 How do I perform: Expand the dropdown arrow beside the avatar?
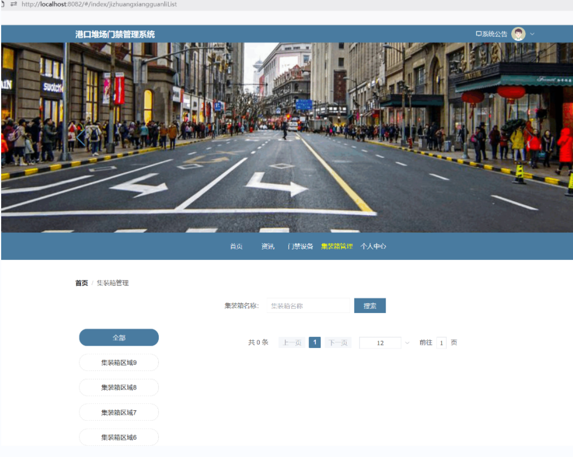pos(532,34)
